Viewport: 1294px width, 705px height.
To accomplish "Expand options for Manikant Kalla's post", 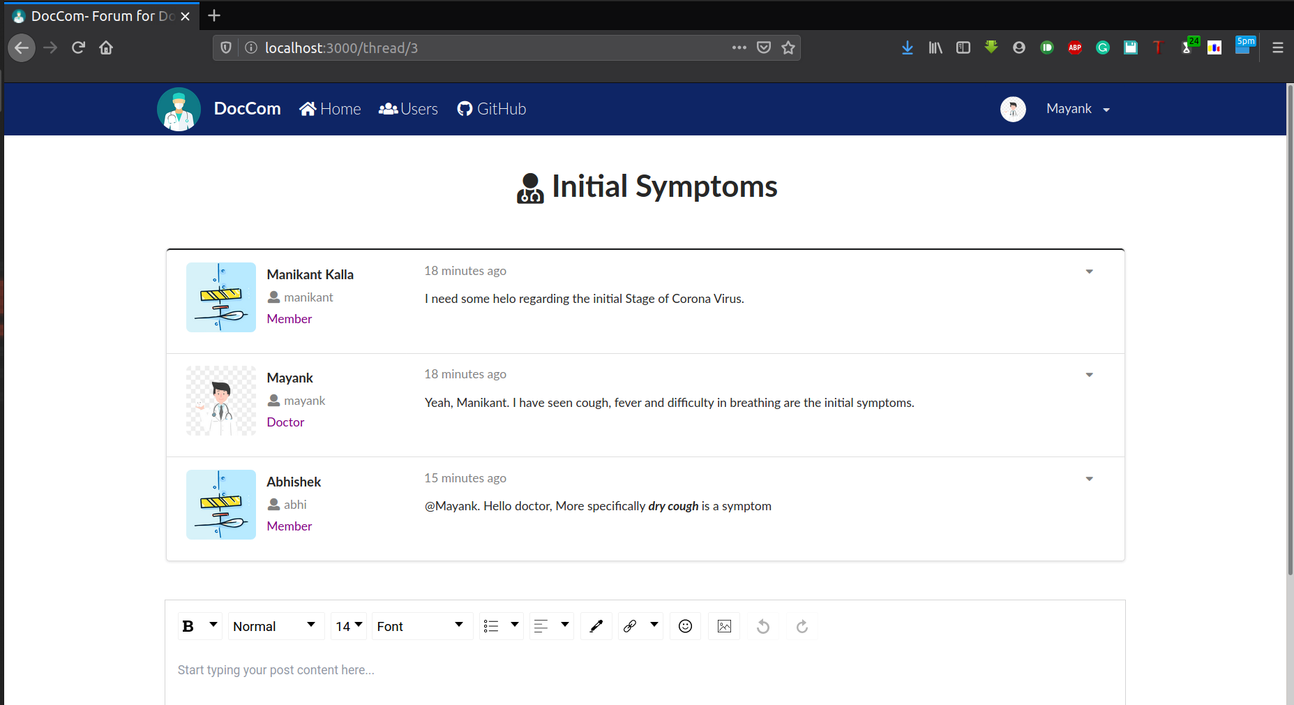I will (1089, 272).
